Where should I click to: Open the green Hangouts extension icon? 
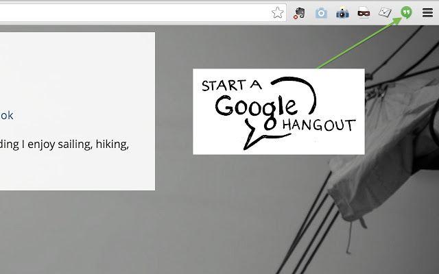pyautogui.click(x=406, y=12)
